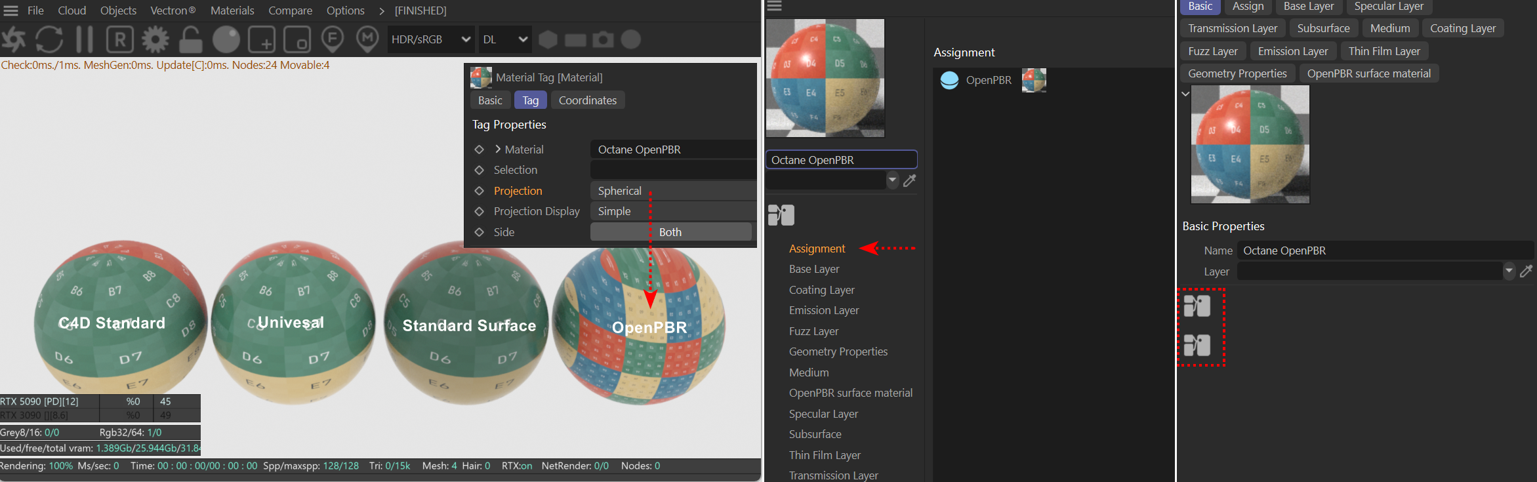Toggle the keyframe diamond beside Projection
The image size is (1537, 482).
(x=480, y=191)
